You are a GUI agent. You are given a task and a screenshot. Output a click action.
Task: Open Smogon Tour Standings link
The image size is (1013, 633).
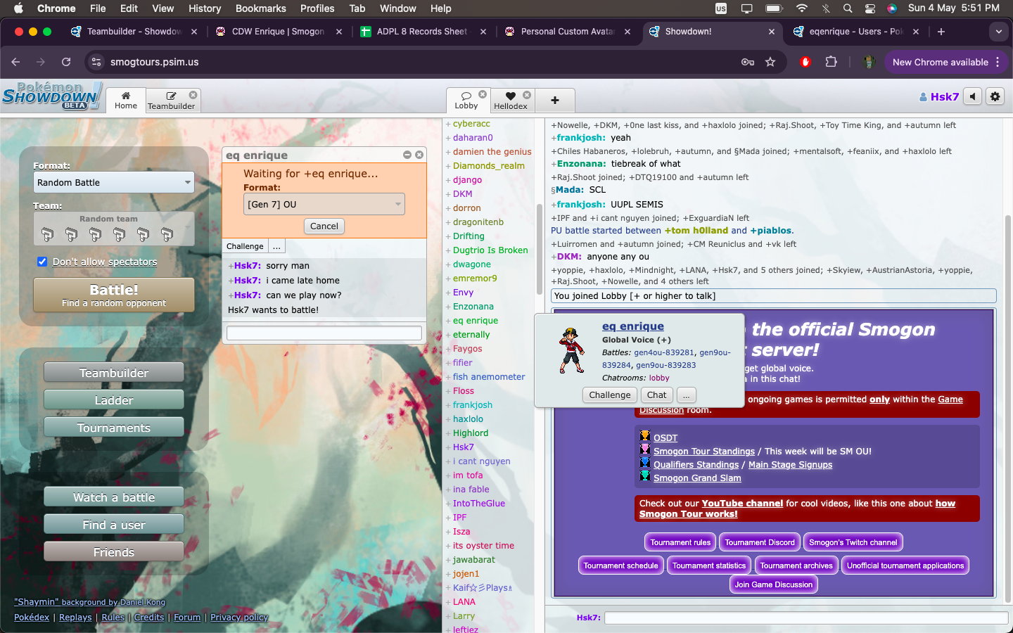tap(704, 452)
